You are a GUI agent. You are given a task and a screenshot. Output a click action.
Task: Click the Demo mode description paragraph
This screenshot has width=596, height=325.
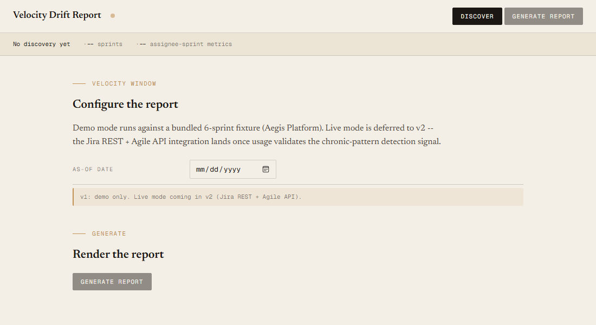[x=257, y=134]
